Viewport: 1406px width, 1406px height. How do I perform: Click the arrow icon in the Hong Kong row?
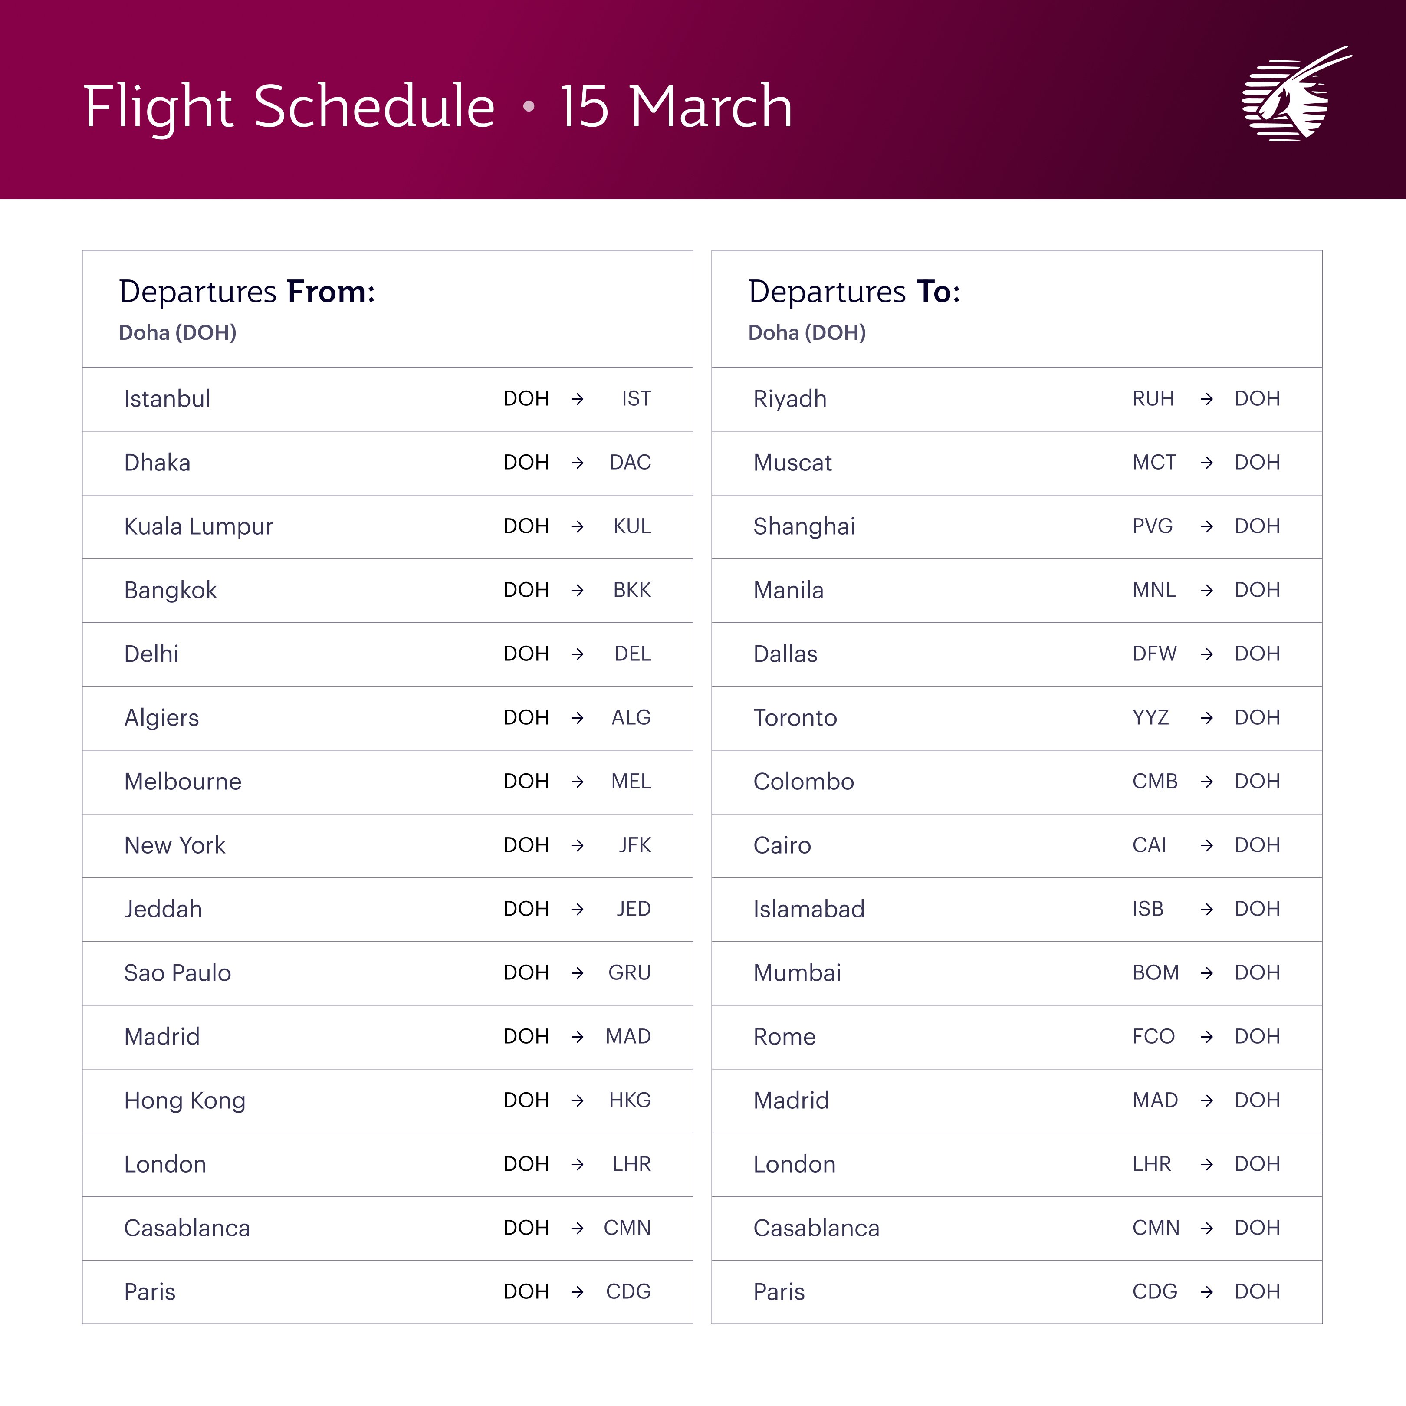(578, 1100)
